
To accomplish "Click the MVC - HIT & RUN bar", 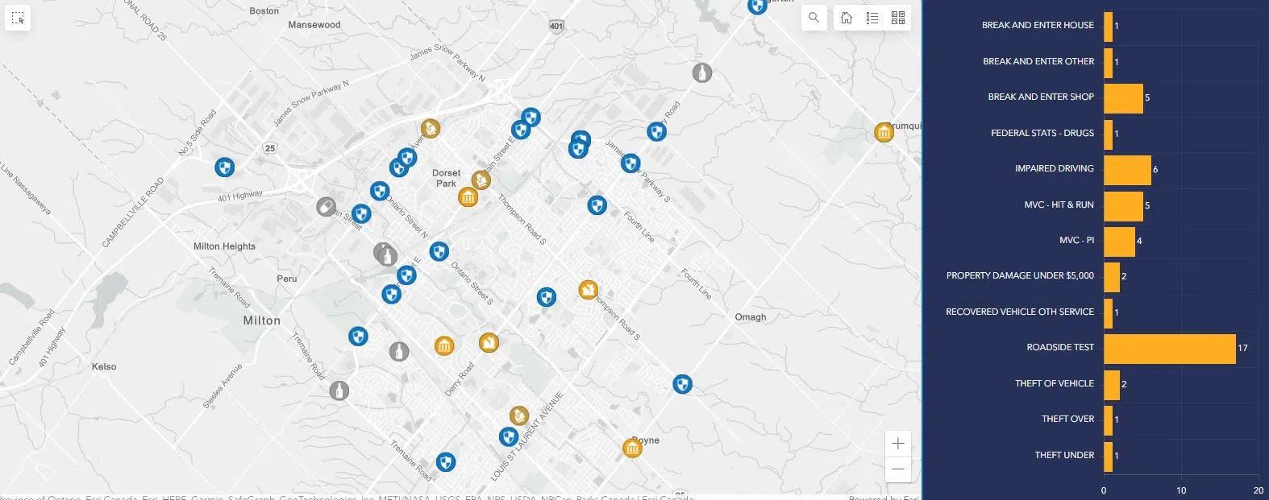I will click(1123, 206).
